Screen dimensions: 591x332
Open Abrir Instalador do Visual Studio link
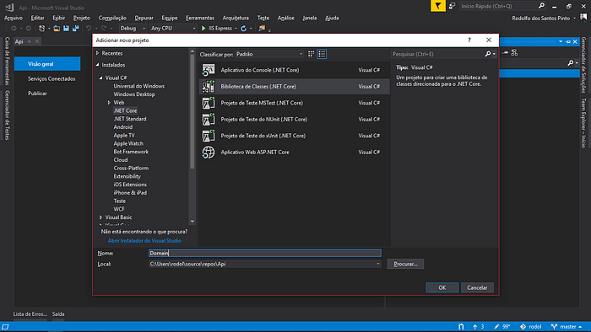coord(144,241)
